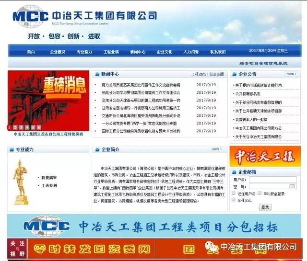Open news 机电分公司学习贯彻集团公司宣传工作

tap(141, 92)
